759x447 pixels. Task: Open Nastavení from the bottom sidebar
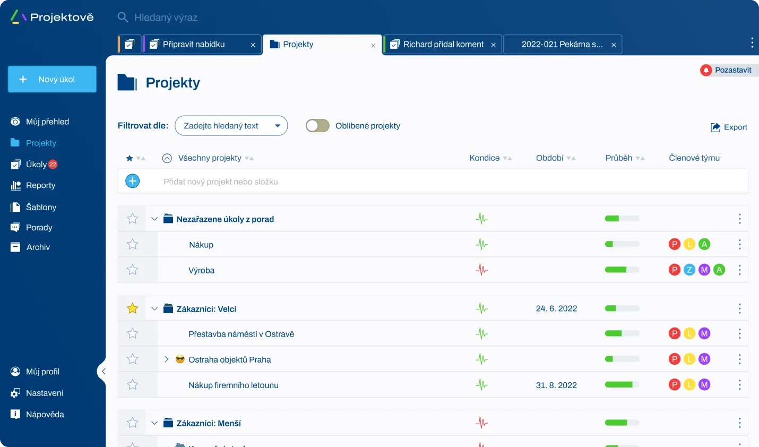tap(45, 393)
